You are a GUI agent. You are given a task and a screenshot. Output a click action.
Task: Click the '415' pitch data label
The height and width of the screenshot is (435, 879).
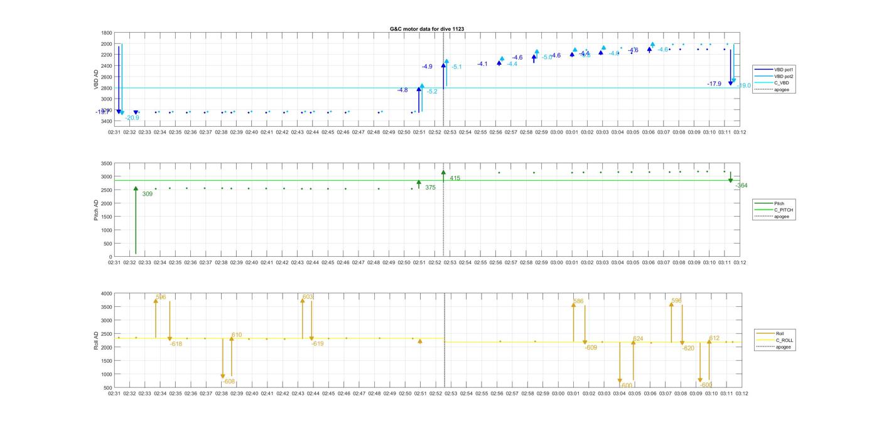click(455, 179)
